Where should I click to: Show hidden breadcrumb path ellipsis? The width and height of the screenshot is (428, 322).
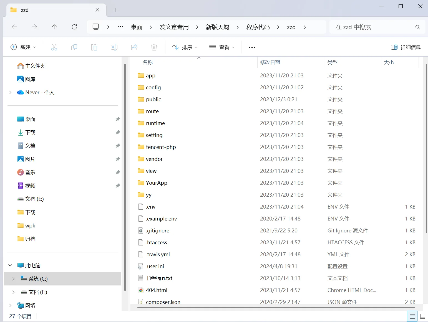point(120,27)
